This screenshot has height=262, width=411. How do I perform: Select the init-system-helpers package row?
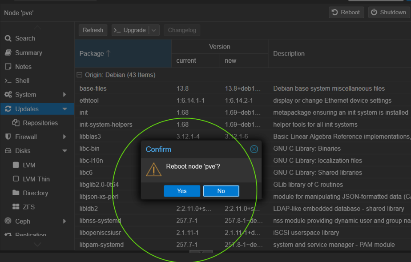pyautogui.click(x=243, y=125)
